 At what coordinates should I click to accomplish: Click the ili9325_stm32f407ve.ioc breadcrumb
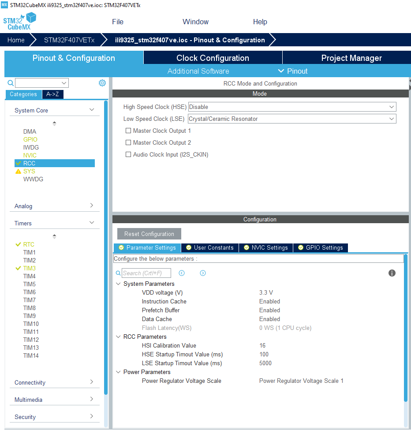[190, 40]
